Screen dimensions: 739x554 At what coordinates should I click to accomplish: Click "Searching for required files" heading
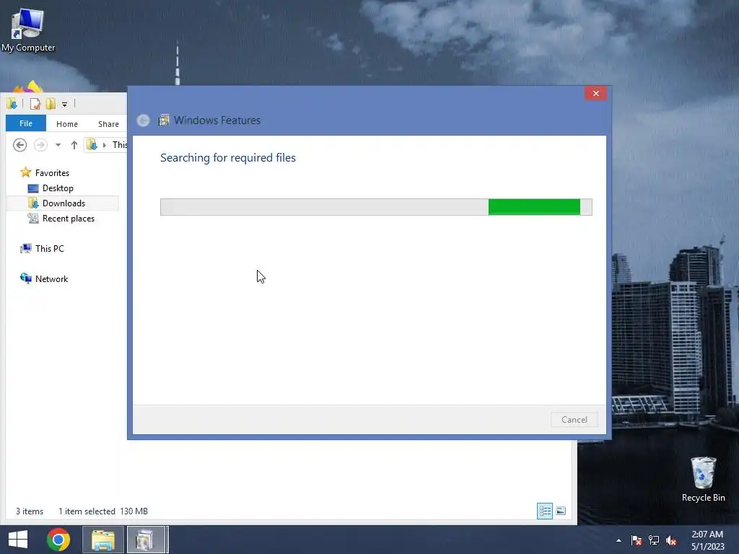tap(228, 158)
